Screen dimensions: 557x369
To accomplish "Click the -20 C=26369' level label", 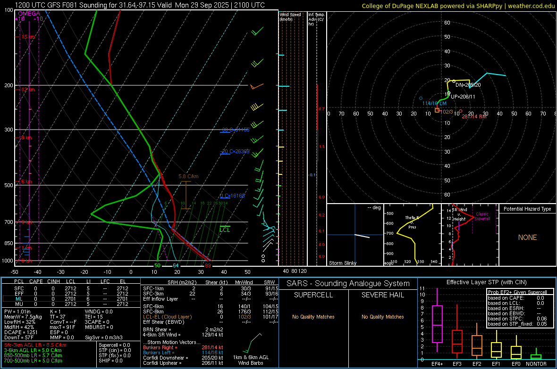I will pyautogui.click(x=235, y=151).
